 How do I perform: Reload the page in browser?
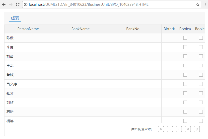(18, 4)
